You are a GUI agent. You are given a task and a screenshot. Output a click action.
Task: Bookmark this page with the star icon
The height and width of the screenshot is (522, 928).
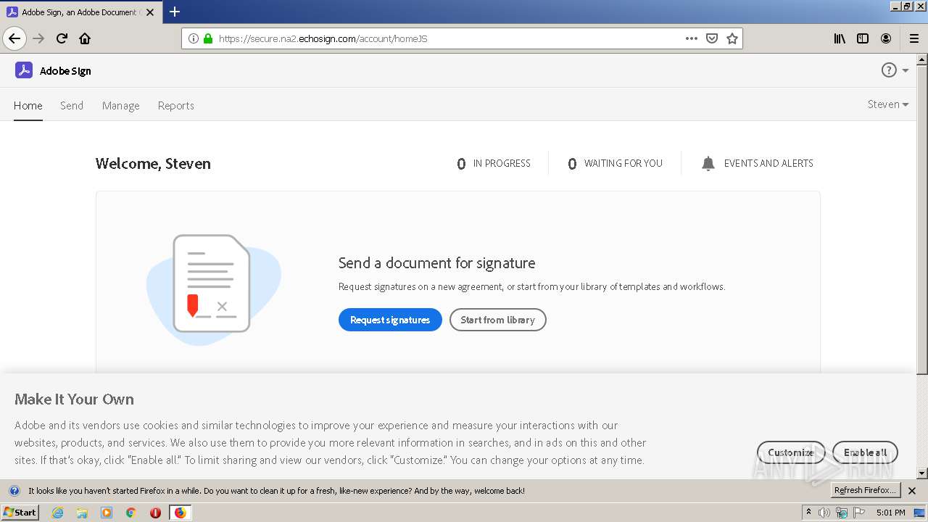point(732,38)
